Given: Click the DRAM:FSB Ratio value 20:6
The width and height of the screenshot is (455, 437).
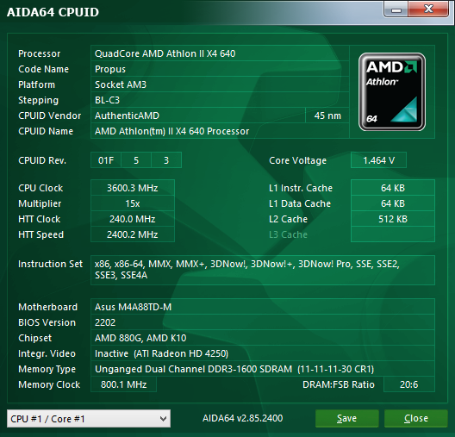Looking at the screenshot, I should (409, 384).
